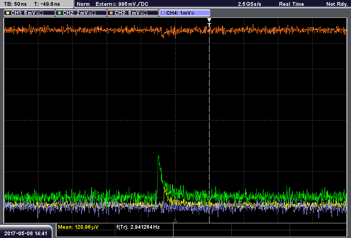Click the Extern 995 mV trigger source readout

122,4
